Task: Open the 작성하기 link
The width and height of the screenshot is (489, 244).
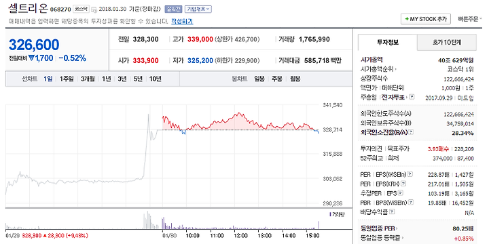Action: [x=182, y=21]
